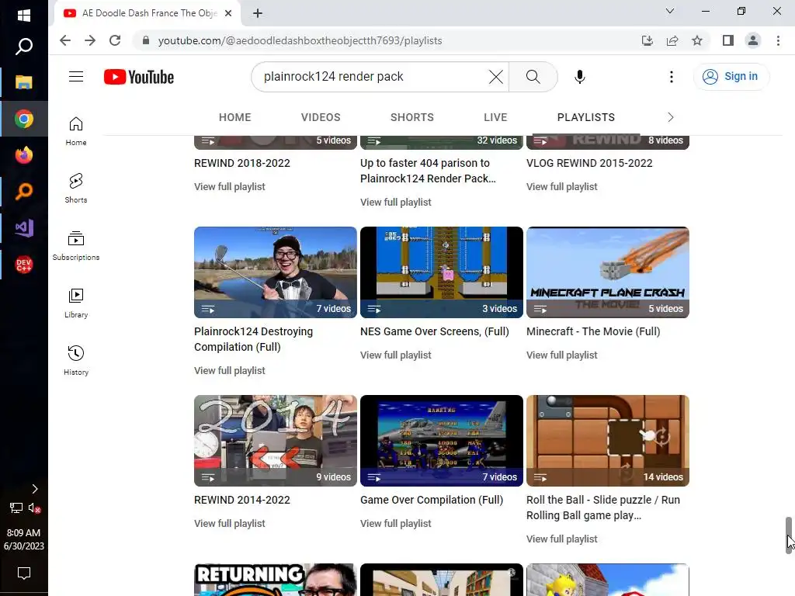
Task: Switch to SHORTS channel tab
Action: 411,118
